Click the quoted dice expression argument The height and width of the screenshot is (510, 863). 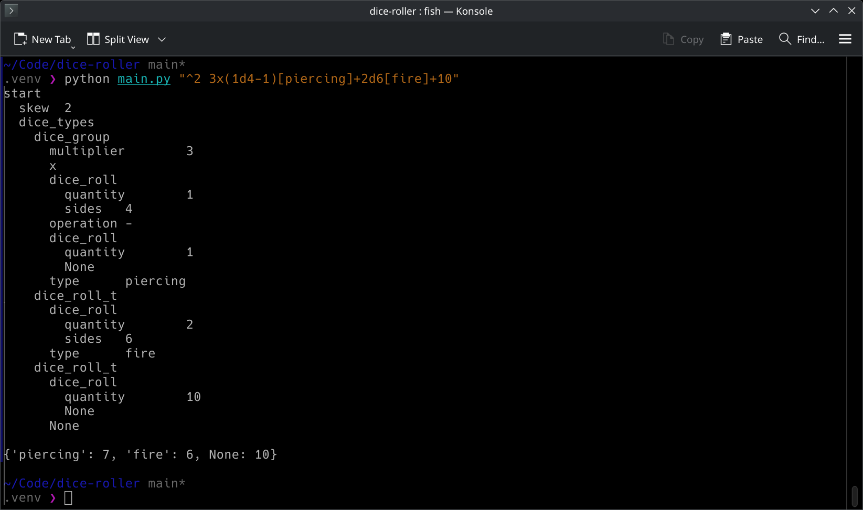(x=319, y=79)
